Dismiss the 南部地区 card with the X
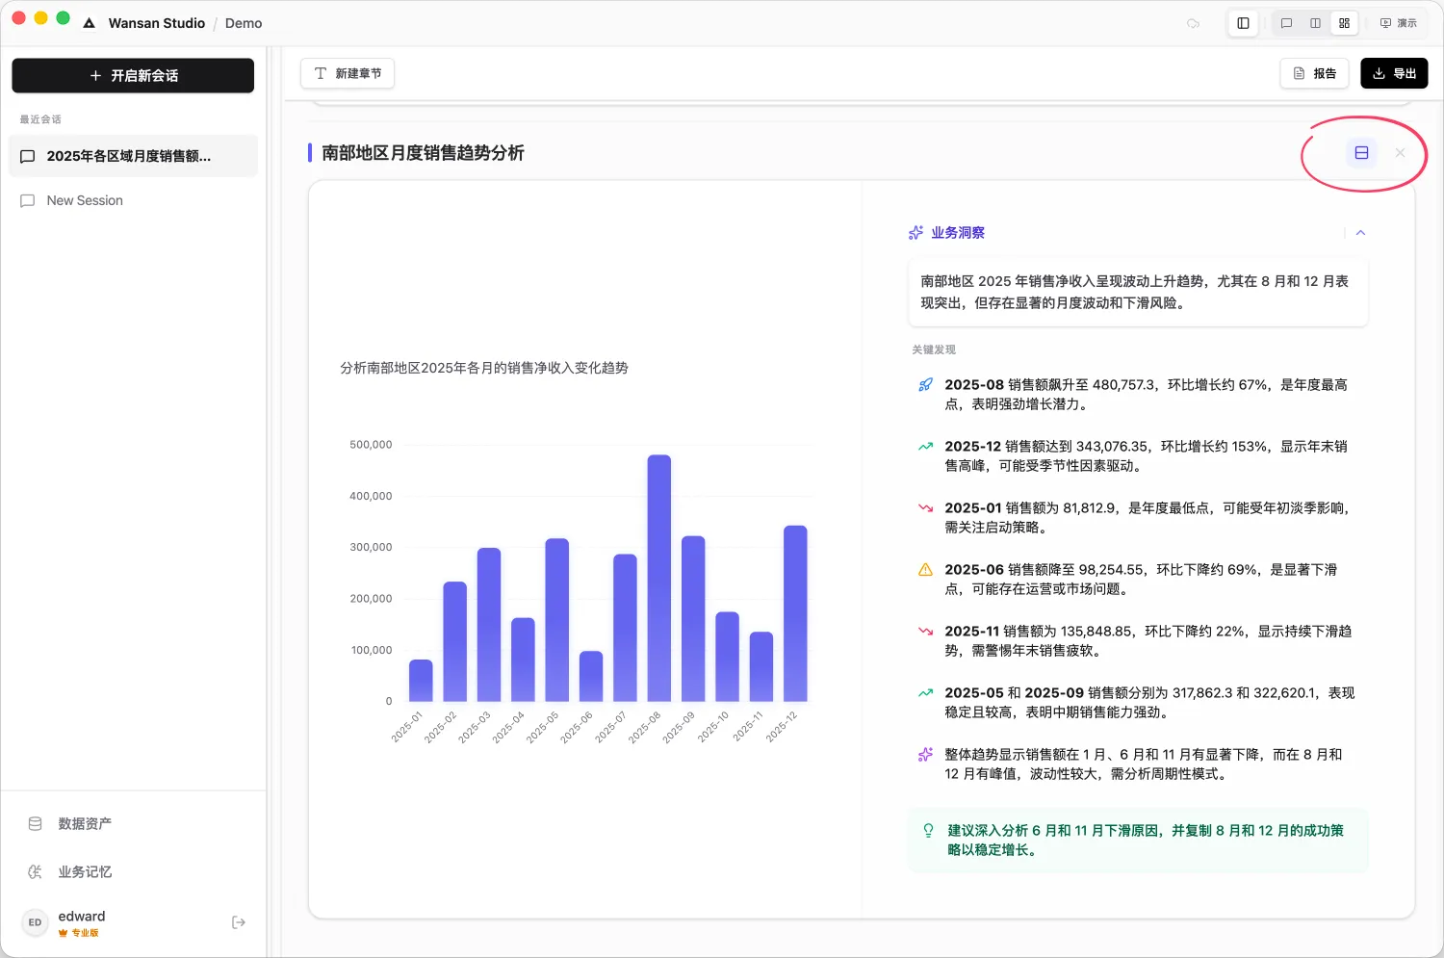Image resolution: width=1444 pixels, height=958 pixels. click(x=1400, y=152)
